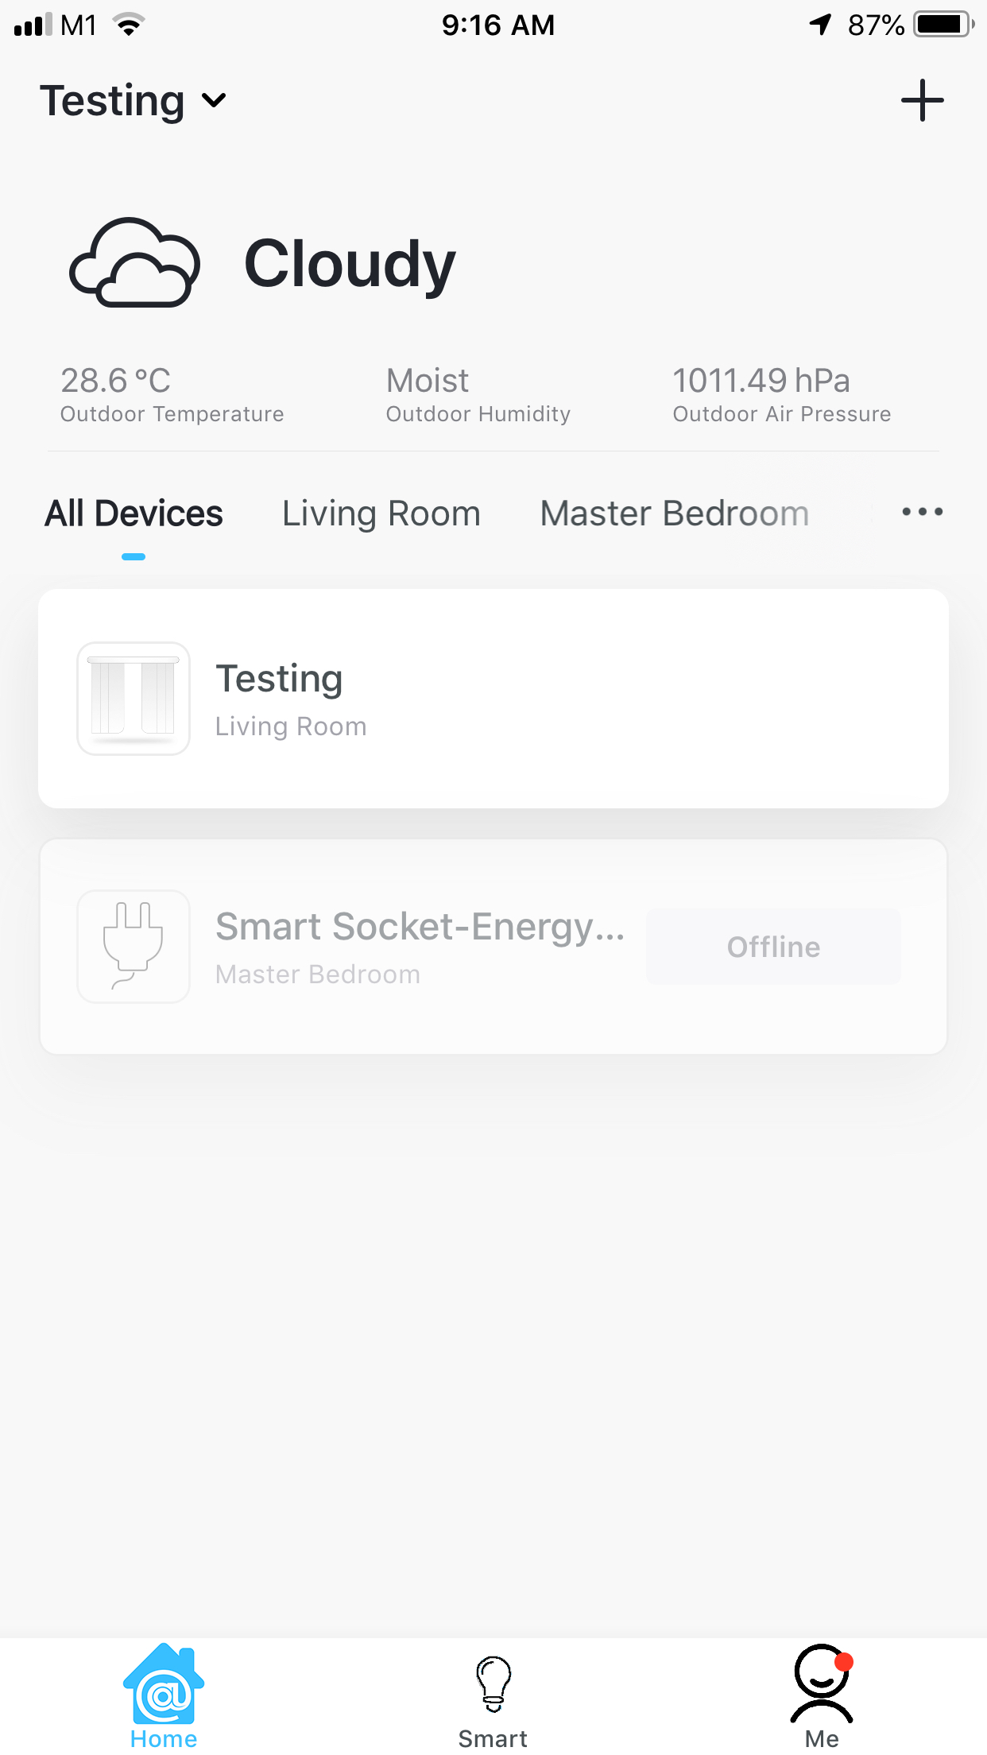Open the three-dots room management menu
This screenshot has height=1755, width=987.
click(x=922, y=512)
